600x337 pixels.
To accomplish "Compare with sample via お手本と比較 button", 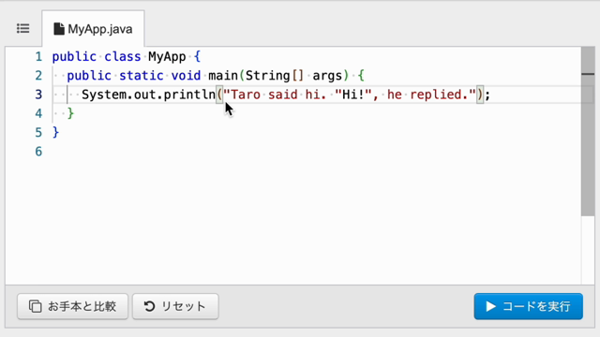I will pos(73,306).
